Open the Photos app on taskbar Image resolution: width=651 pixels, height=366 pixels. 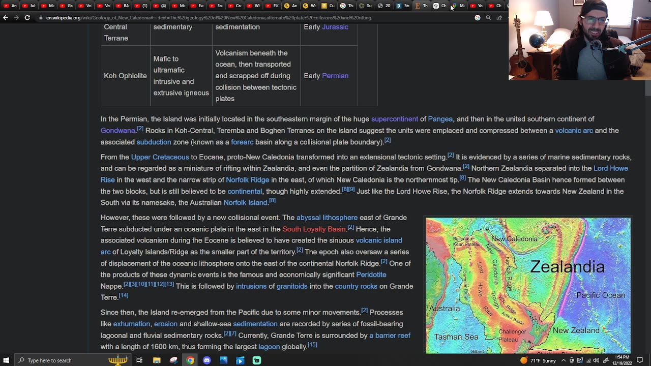[223, 360]
